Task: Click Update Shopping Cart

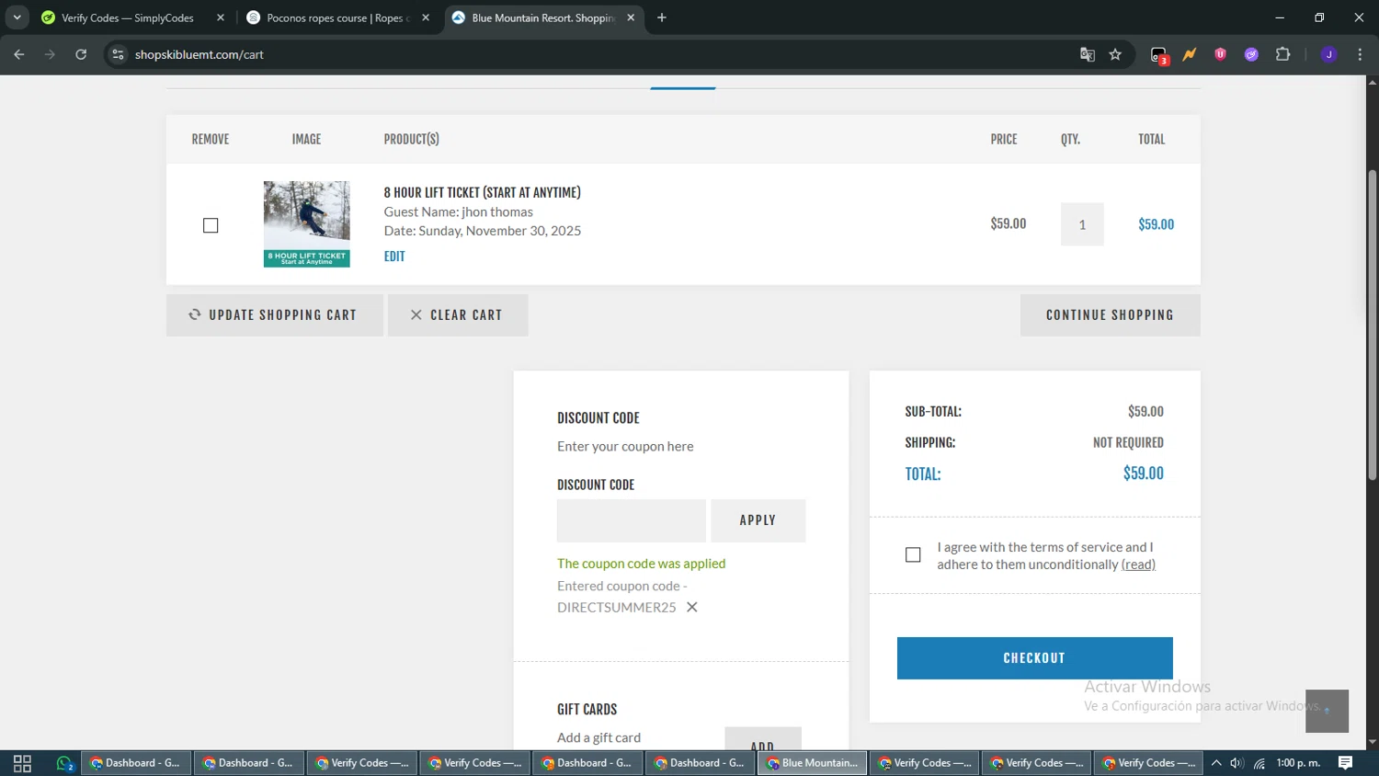Action: click(274, 315)
